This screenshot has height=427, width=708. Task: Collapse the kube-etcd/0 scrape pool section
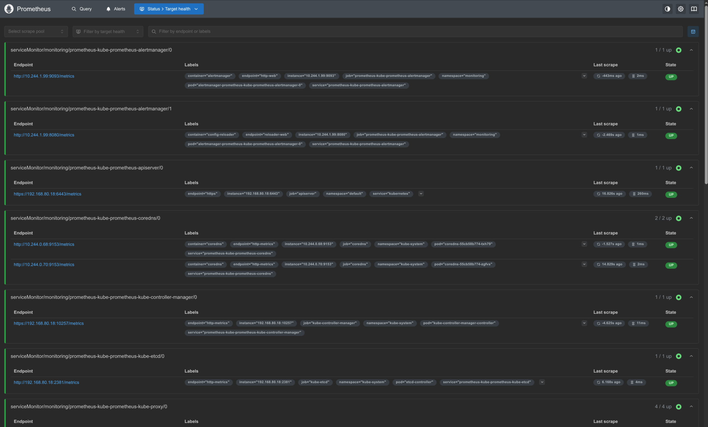[691, 356]
